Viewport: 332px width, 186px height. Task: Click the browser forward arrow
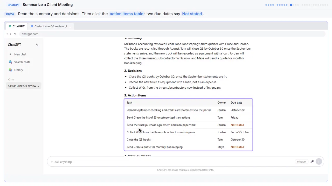pos(11,34)
